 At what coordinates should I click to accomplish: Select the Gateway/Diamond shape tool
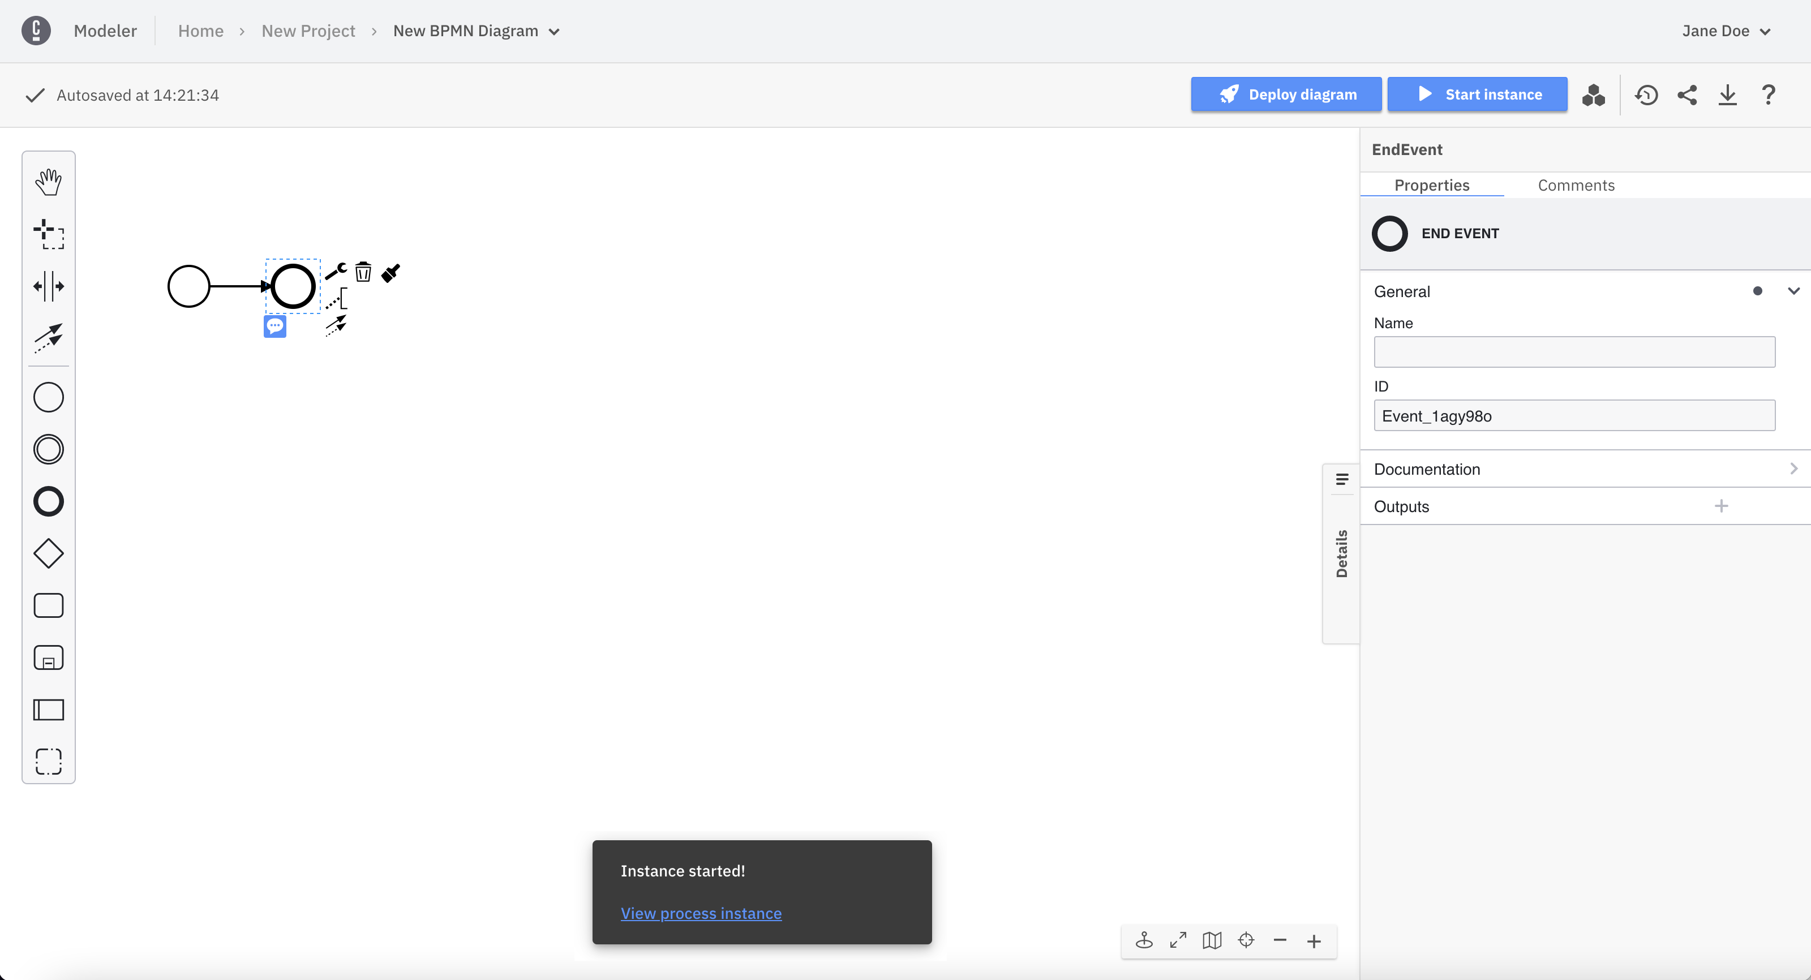tap(48, 554)
